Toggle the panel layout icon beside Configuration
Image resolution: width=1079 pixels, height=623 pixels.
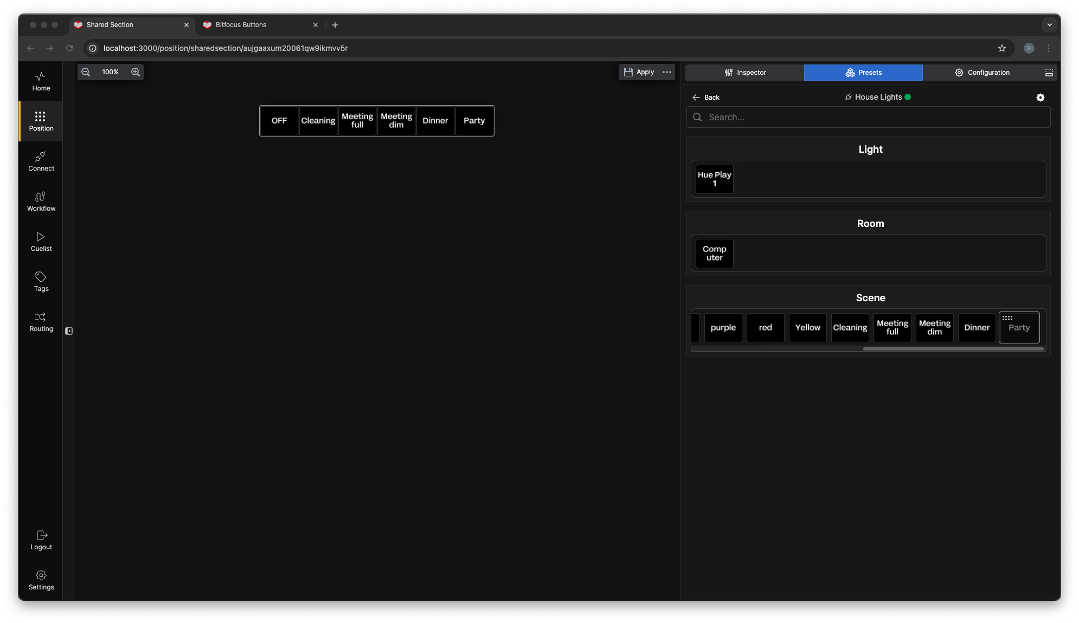1049,73
